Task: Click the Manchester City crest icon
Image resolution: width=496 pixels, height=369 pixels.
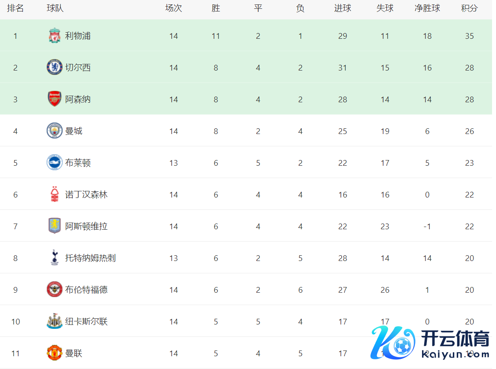Action: click(54, 131)
